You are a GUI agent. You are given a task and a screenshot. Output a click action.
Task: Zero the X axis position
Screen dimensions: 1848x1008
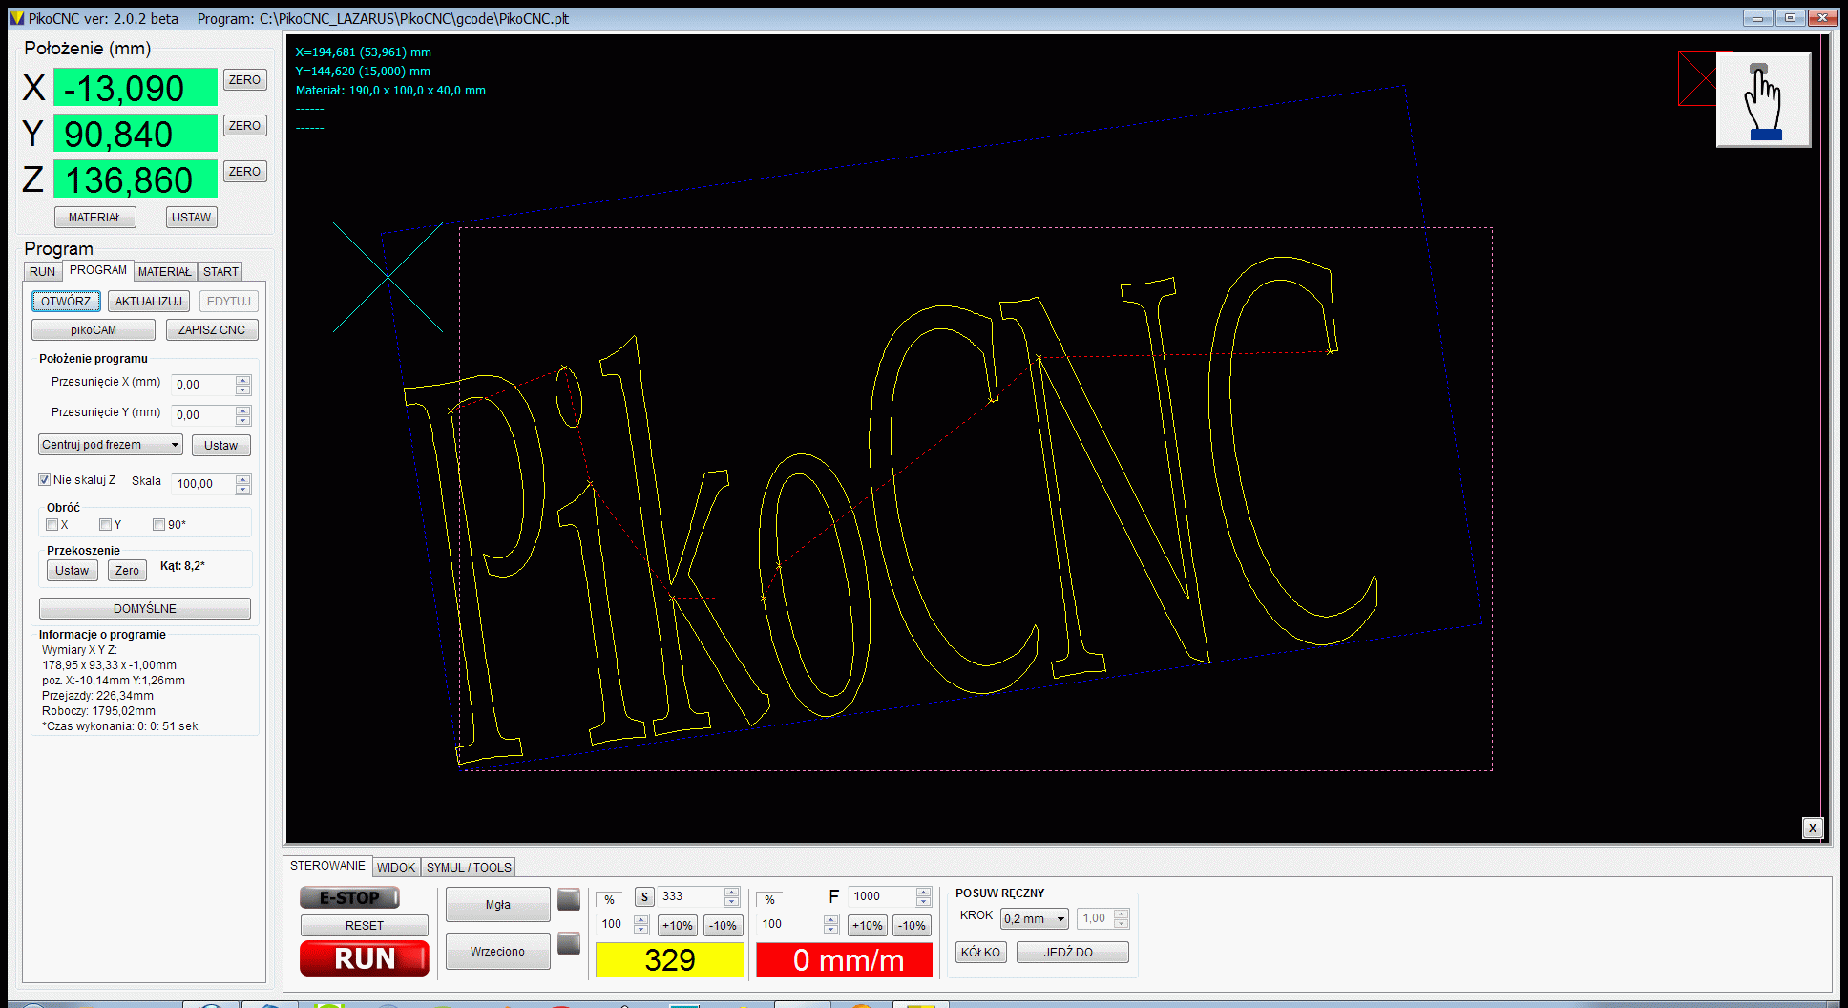[245, 80]
